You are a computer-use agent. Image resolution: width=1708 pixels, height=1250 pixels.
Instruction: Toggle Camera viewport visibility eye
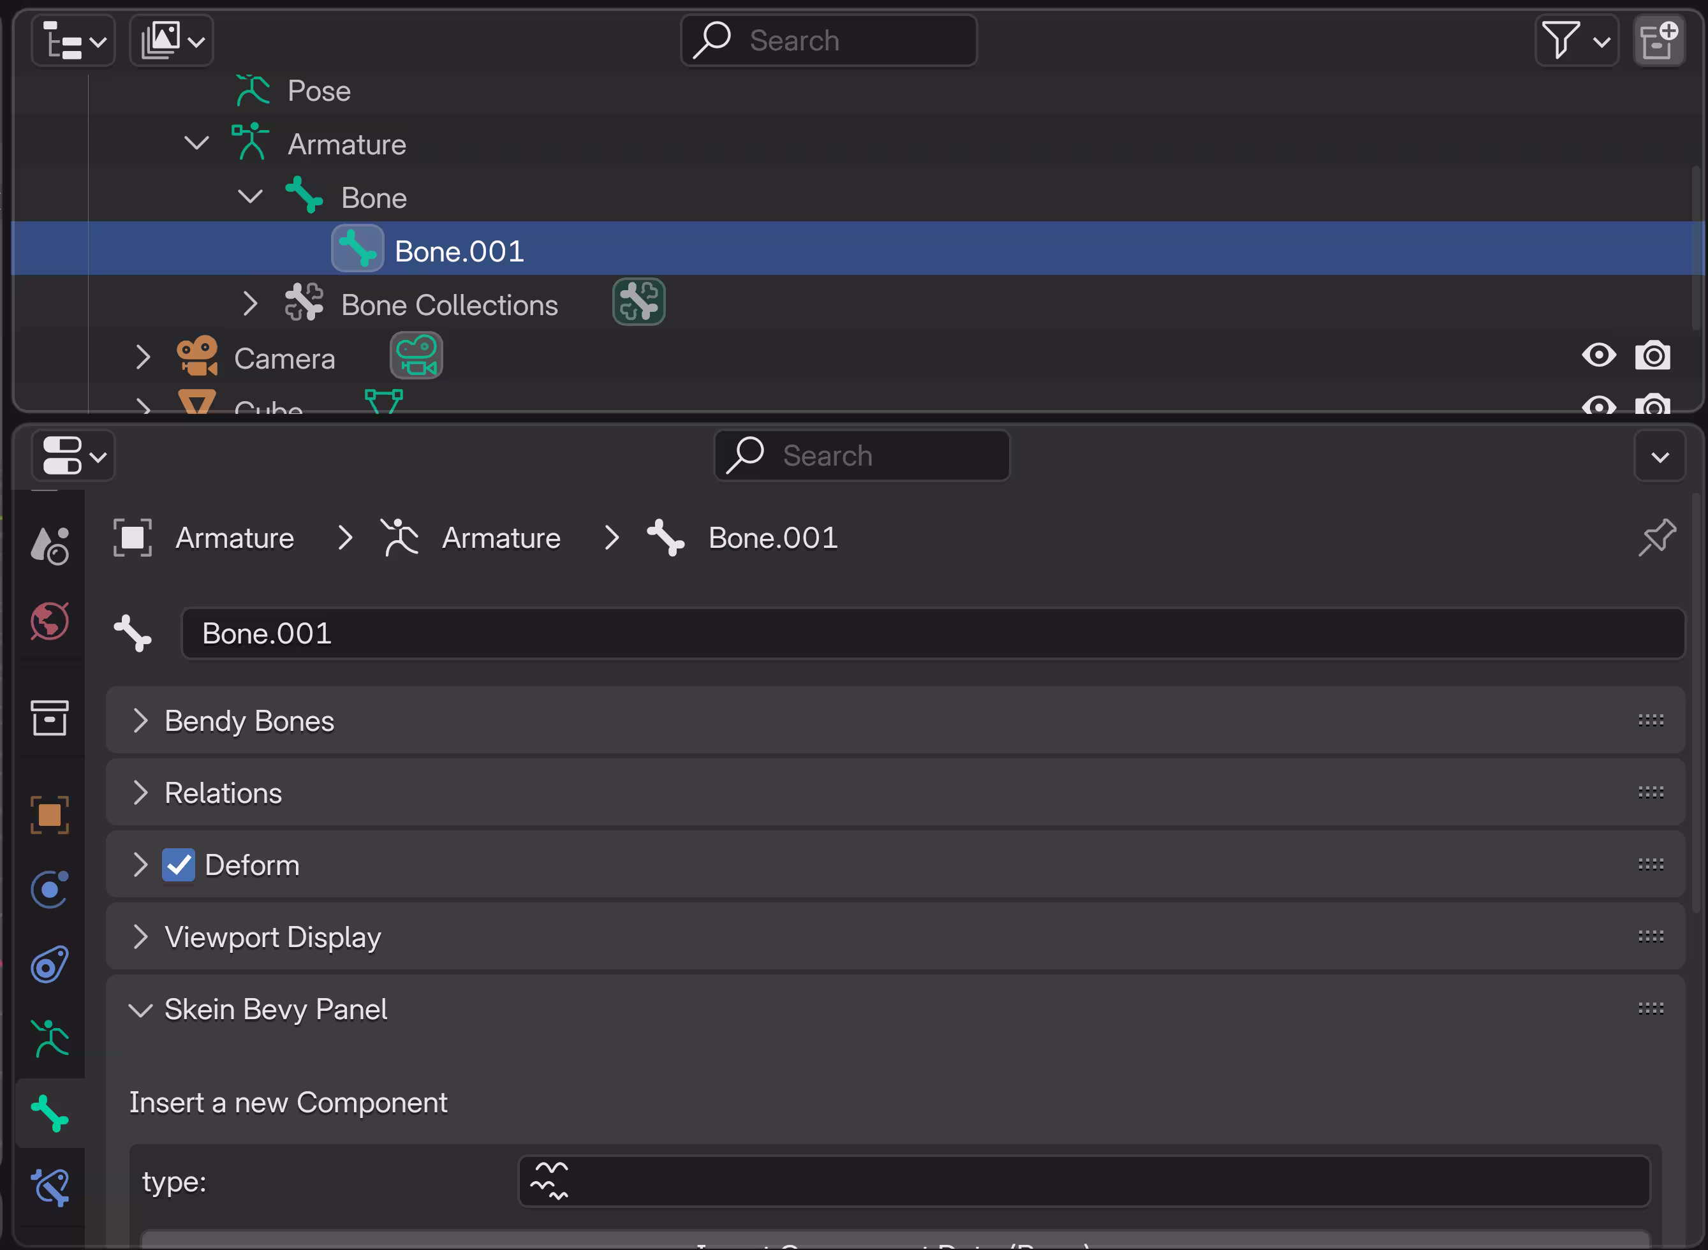tap(1598, 356)
